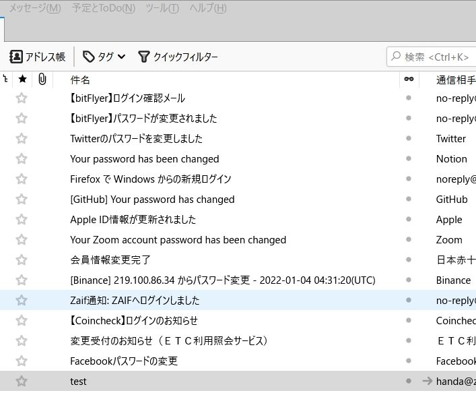Star the Twitter password changed message
Screen dimensions: 476x393
pyautogui.click(x=22, y=139)
